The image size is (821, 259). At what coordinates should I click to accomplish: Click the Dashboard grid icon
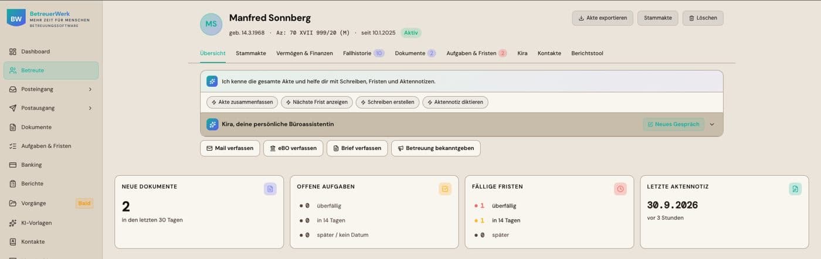click(x=13, y=52)
